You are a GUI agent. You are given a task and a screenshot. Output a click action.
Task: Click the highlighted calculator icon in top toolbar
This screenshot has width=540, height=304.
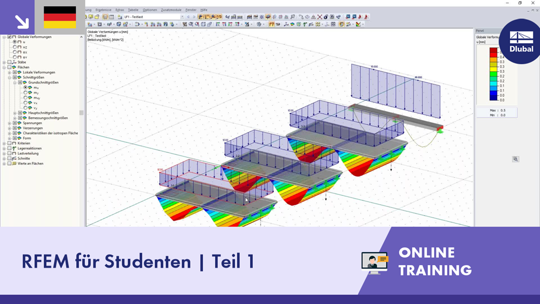tap(105, 17)
